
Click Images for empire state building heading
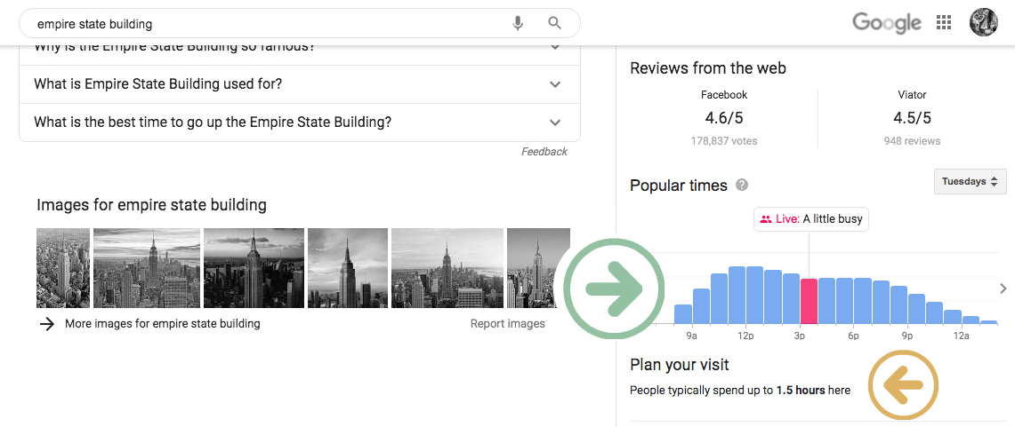(x=151, y=205)
